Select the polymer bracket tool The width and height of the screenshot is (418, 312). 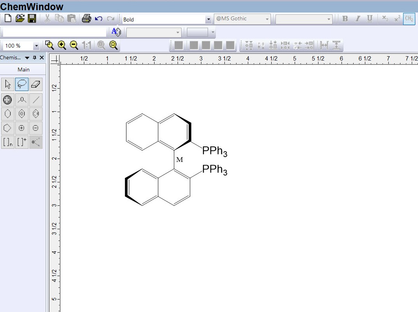point(7,143)
